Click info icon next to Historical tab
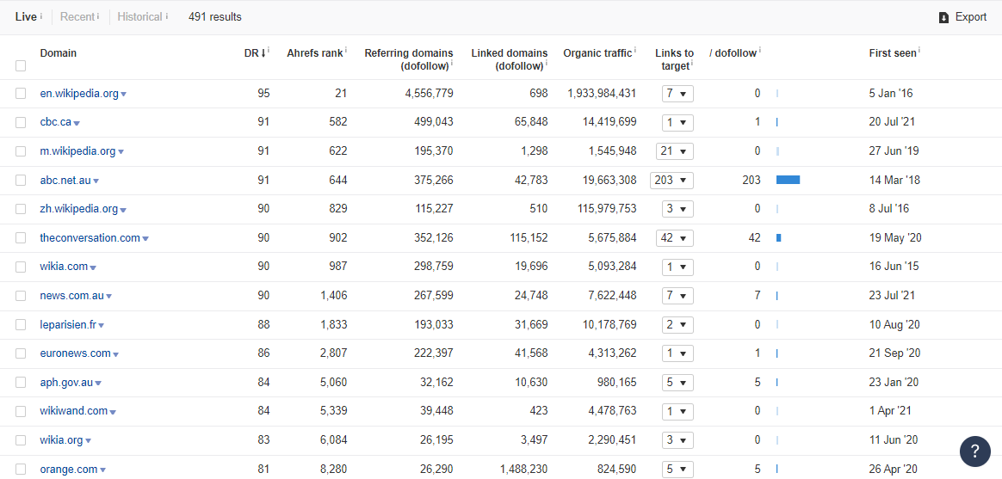Screen dimensions: 1002x479 click(167, 16)
